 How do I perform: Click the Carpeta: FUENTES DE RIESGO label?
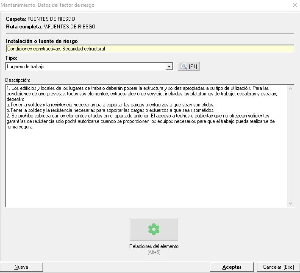(x=40, y=19)
